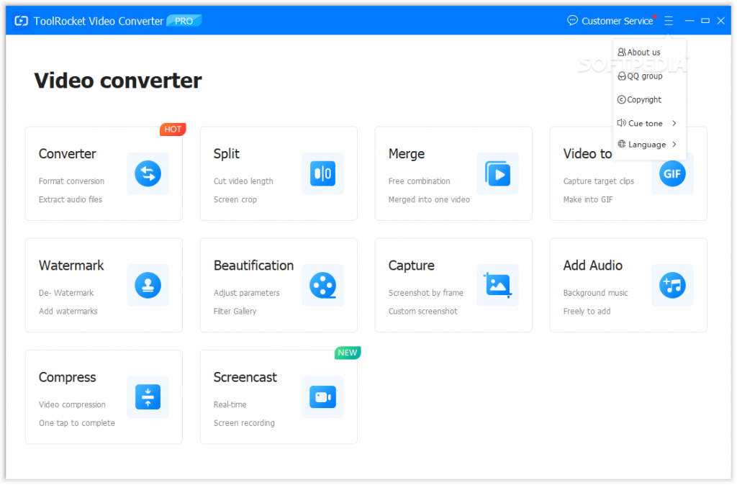Click the ToolRocket logo icon

pyautogui.click(x=21, y=21)
